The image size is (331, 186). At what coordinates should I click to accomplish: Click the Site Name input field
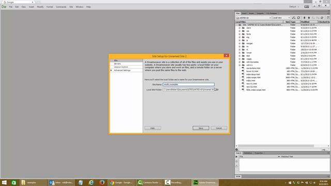click(x=188, y=84)
